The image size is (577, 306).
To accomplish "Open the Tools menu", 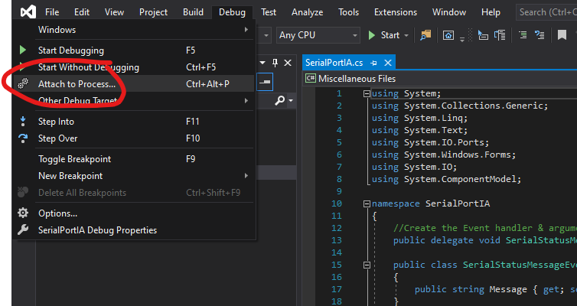I will 348,12.
